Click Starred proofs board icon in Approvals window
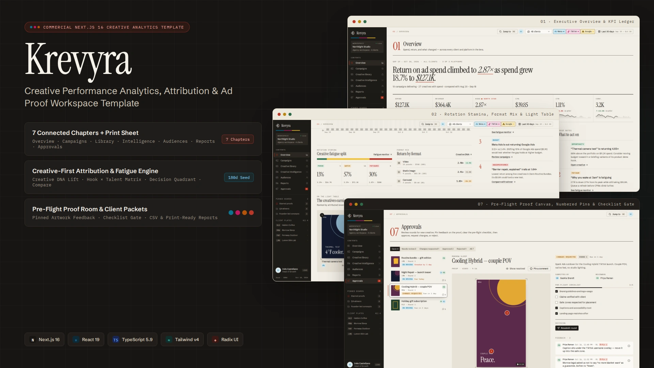This screenshot has width=654, height=368. (349, 296)
